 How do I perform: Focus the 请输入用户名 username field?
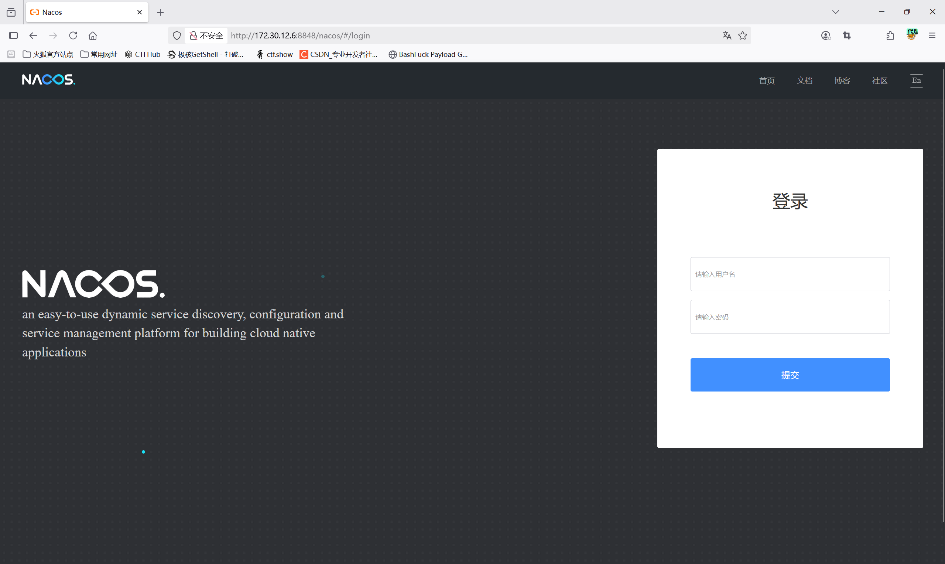790,274
